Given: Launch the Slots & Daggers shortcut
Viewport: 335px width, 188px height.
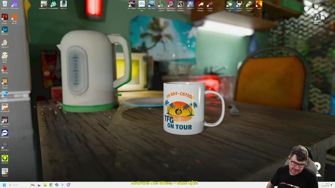Looking at the screenshot, I should 5,84.
